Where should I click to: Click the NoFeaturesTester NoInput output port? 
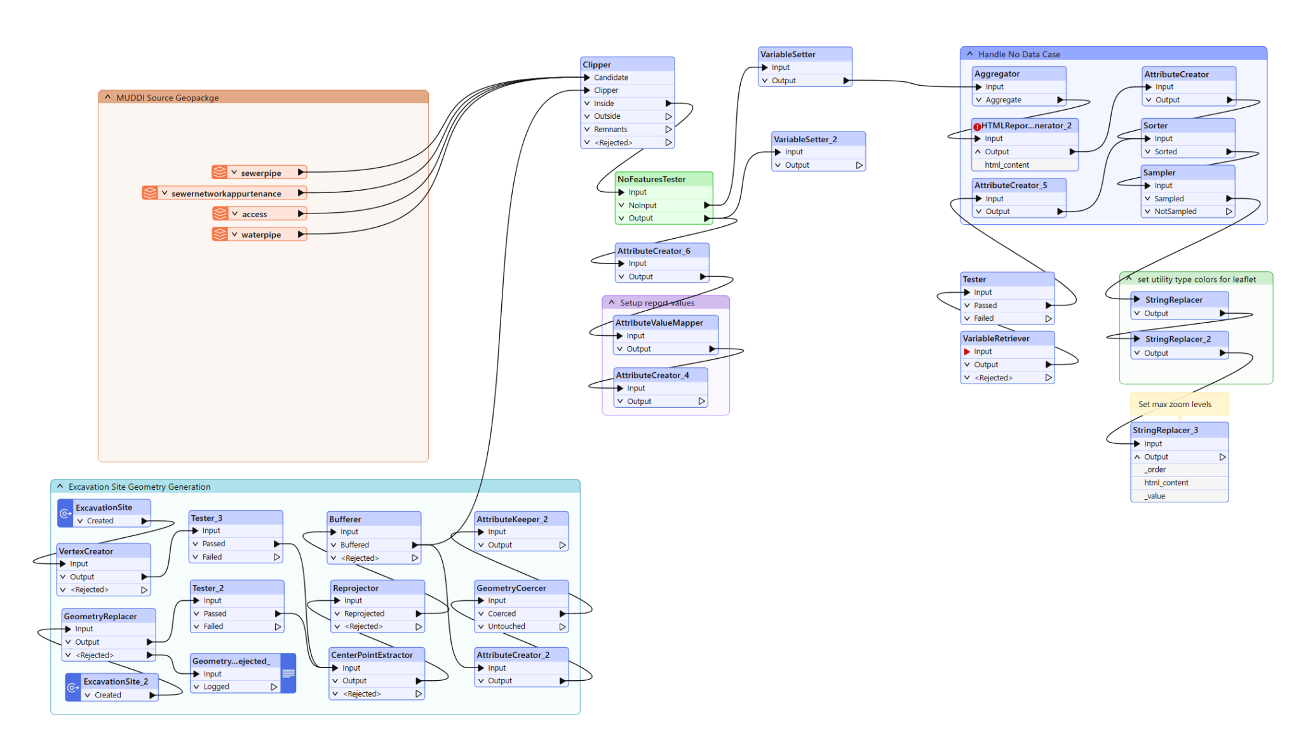pos(707,205)
